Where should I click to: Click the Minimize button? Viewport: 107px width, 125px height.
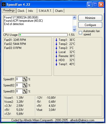90,18
